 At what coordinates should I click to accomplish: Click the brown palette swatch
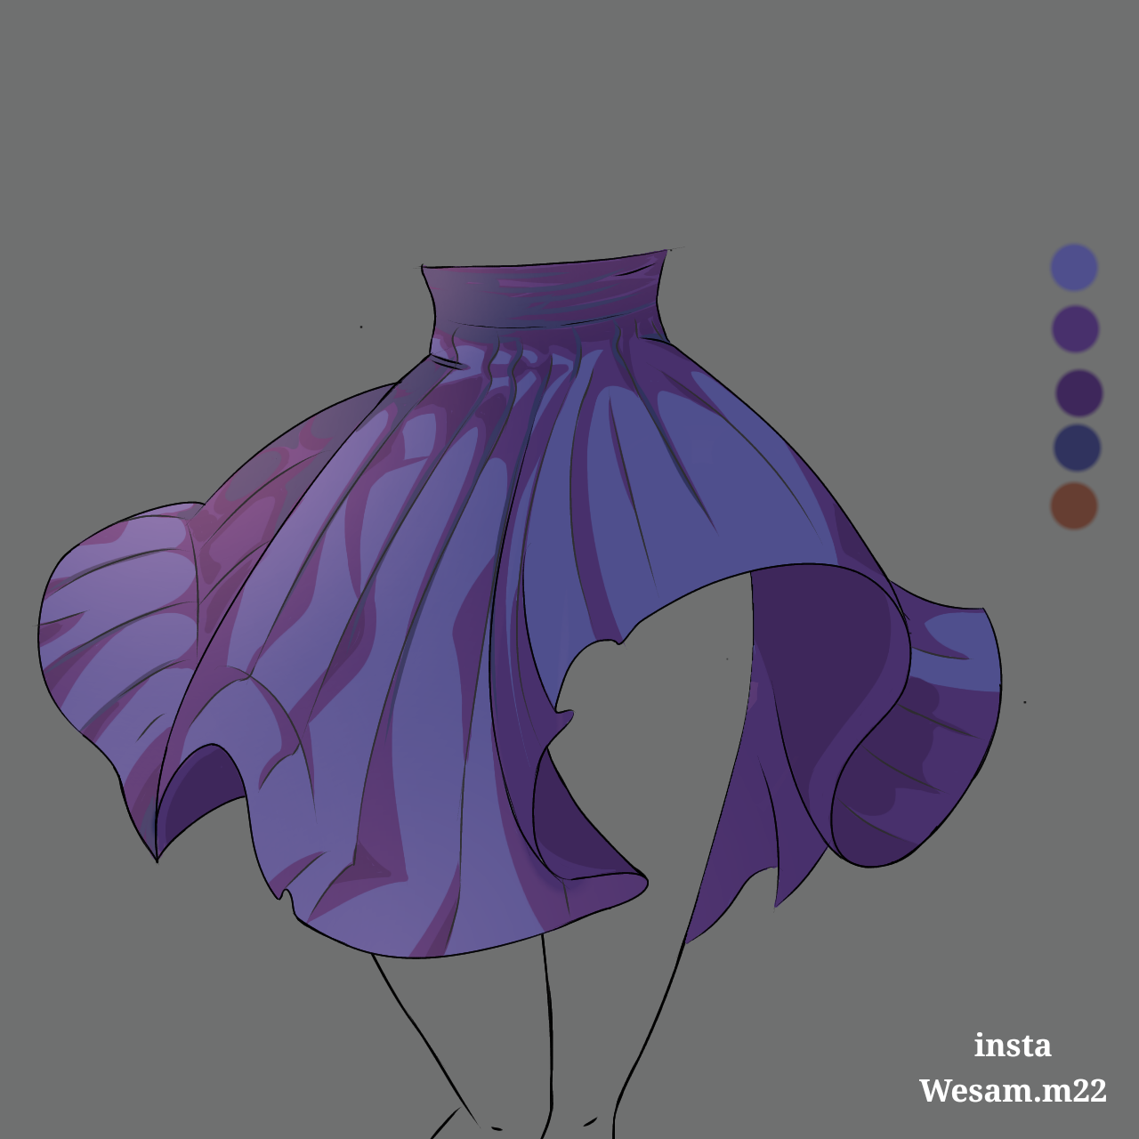(1074, 506)
